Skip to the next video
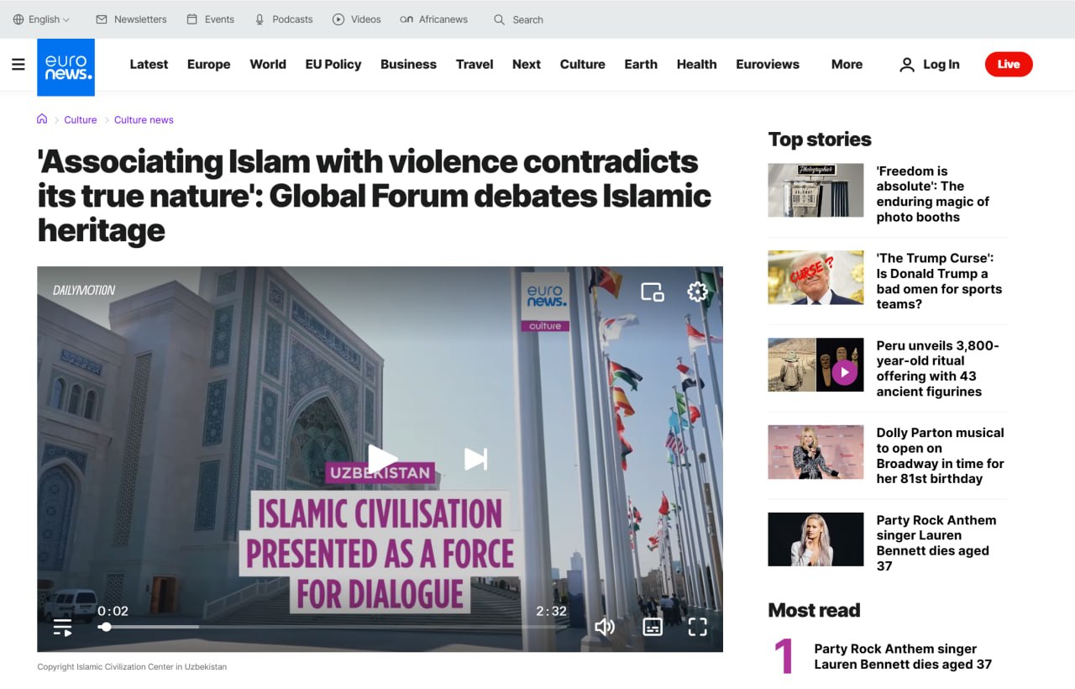The height and width of the screenshot is (689, 1075). tap(475, 459)
